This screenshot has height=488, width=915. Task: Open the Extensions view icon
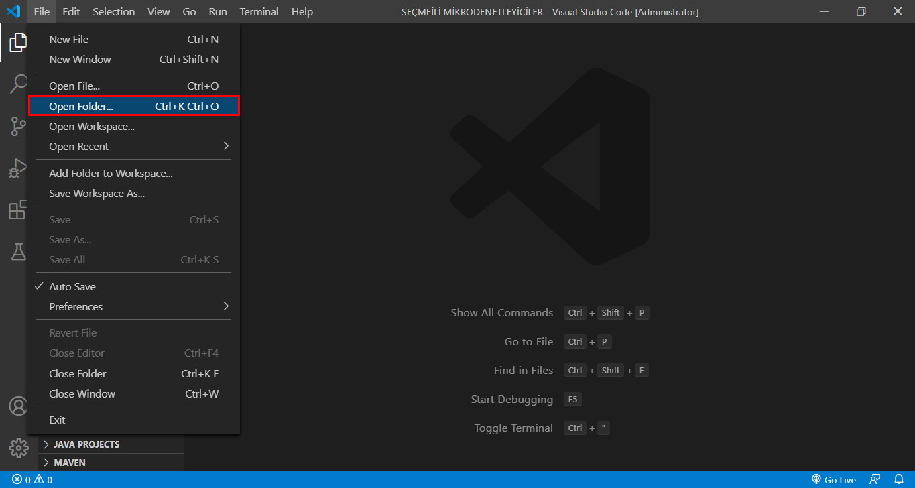pyautogui.click(x=18, y=210)
